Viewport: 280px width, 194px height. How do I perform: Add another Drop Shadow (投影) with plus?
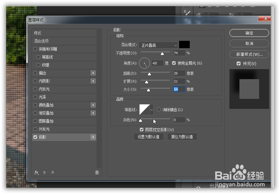tap(93, 137)
